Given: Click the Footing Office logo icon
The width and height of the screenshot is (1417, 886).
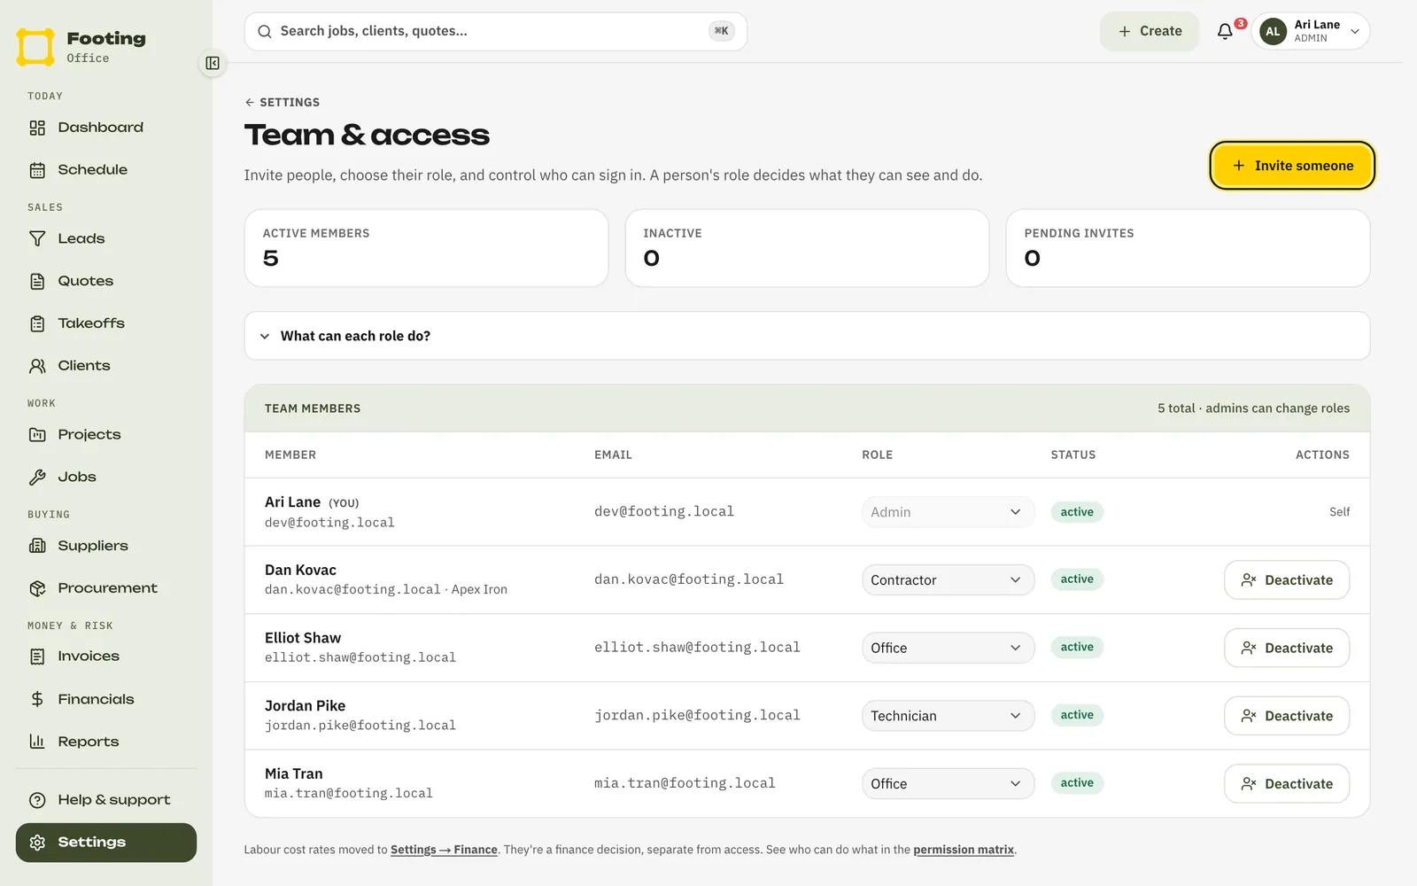Looking at the screenshot, I should (35, 47).
